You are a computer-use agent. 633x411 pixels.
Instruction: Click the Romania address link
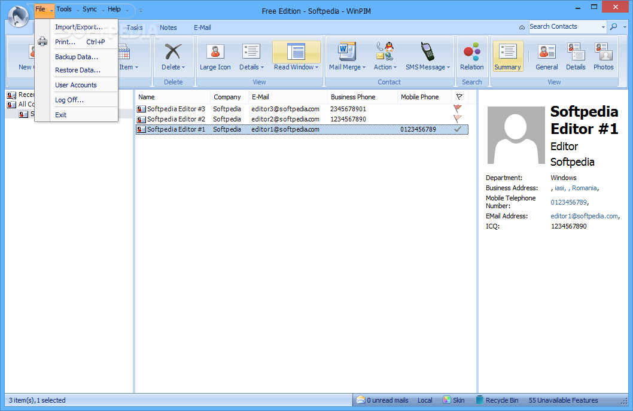coord(584,188)
